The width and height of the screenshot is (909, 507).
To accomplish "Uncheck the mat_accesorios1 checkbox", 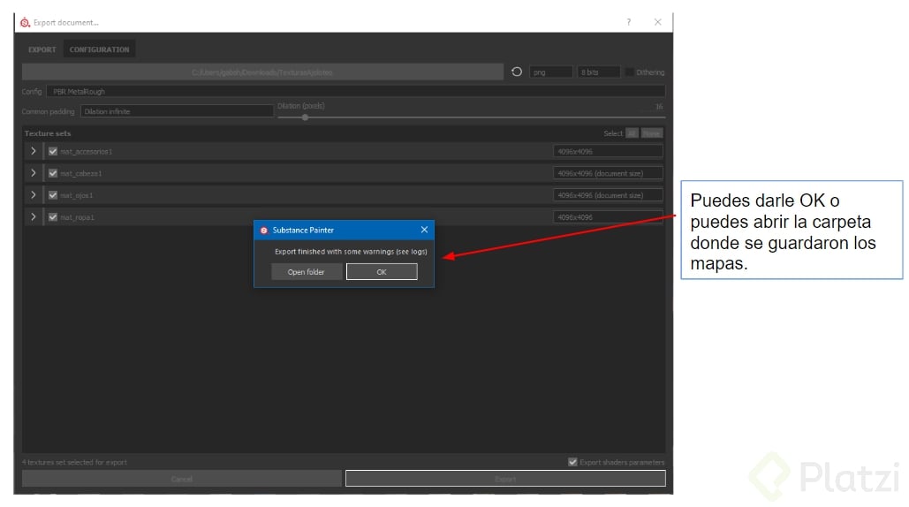I will click(53, 151).
